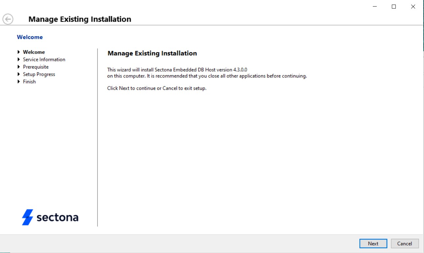The width and height of the screenshot is (424, 253).
Task: Select the Service Information sidebar step
Action: 44,59
